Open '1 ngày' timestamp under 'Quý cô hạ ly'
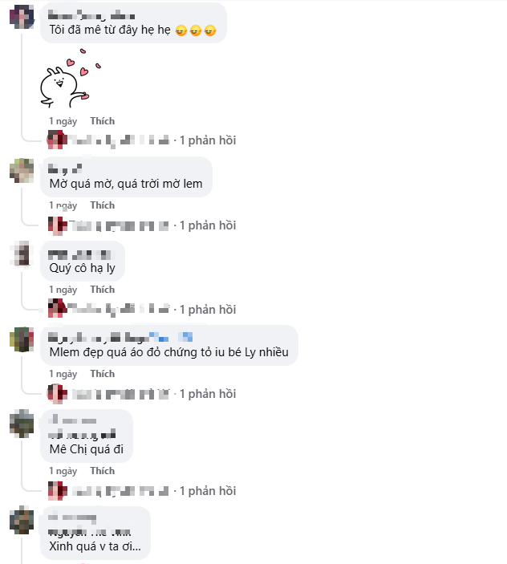Image resolution: width=507 pixels, height=564 pixels. pyautogui.click(x=63, y=290)
